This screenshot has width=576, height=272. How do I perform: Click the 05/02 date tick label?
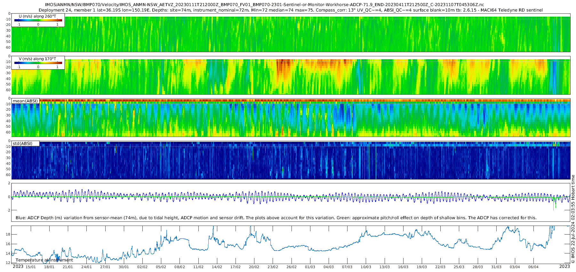pyautogui.click(x=161, y=267)
